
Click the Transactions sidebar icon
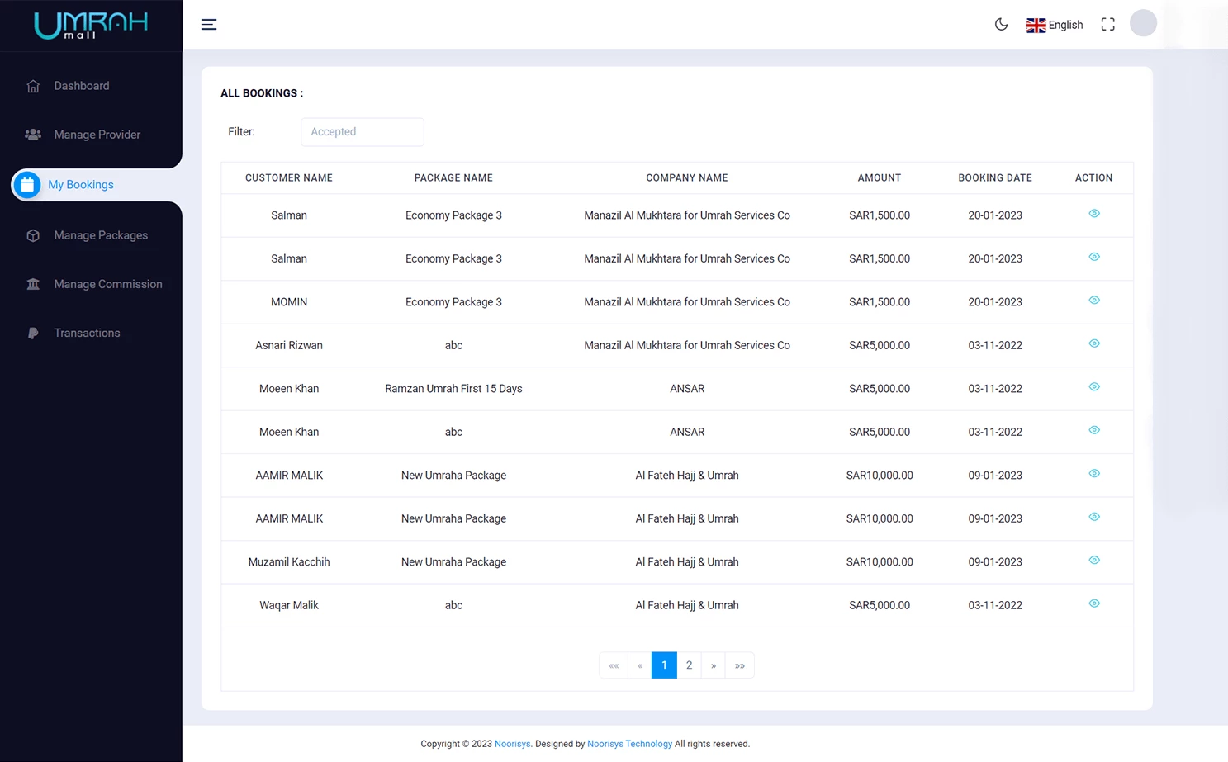(33, 333)
